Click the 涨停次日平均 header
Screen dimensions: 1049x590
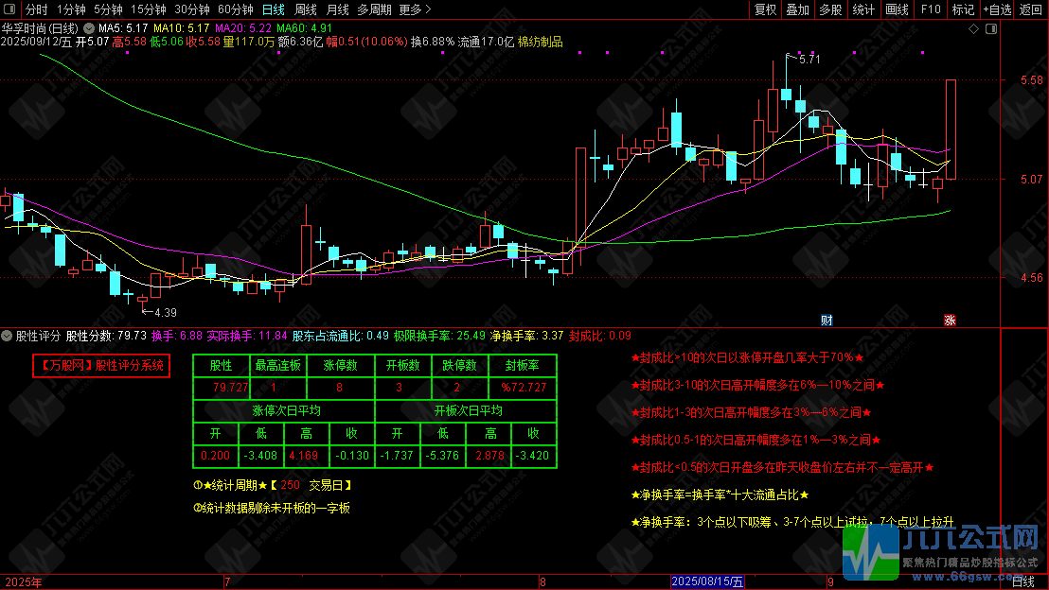click(286, 411)
